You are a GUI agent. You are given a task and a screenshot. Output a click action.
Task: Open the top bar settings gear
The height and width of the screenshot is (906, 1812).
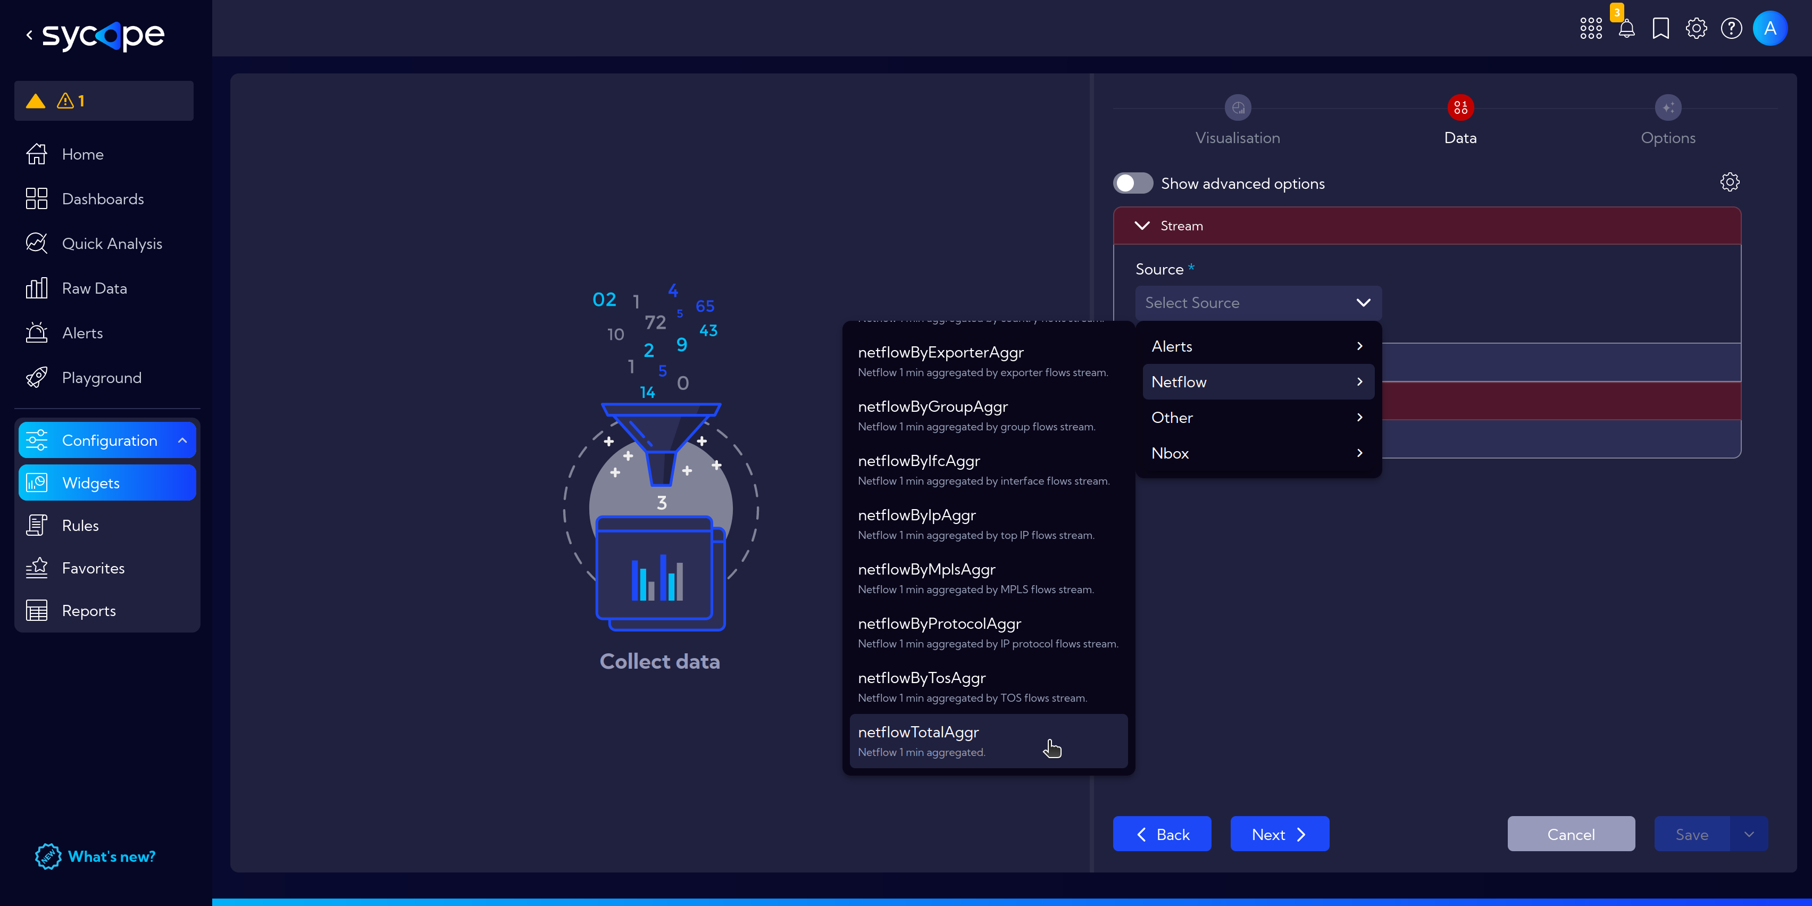click(x=1696, y=29)
